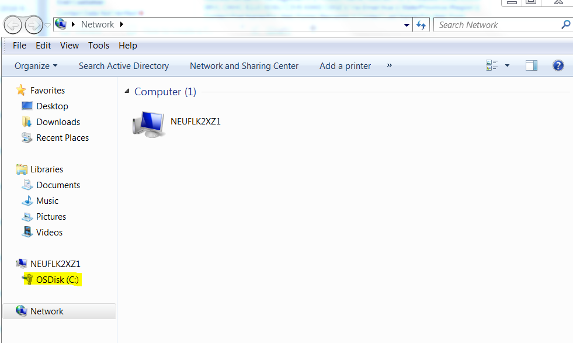Open Desktop under Favorites
This screenshot has width=573, height=343.
click(52, 106)
